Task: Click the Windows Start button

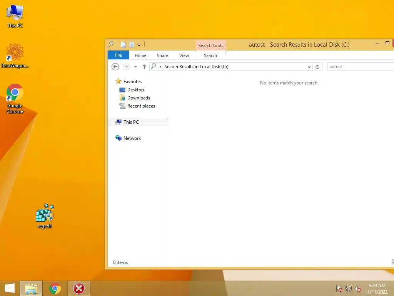Action: point(10,288)
